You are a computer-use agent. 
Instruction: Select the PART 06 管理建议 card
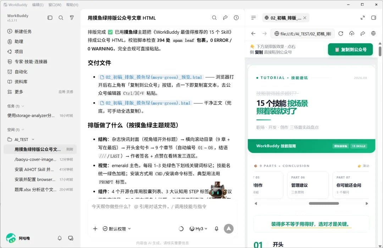point(308,184)
